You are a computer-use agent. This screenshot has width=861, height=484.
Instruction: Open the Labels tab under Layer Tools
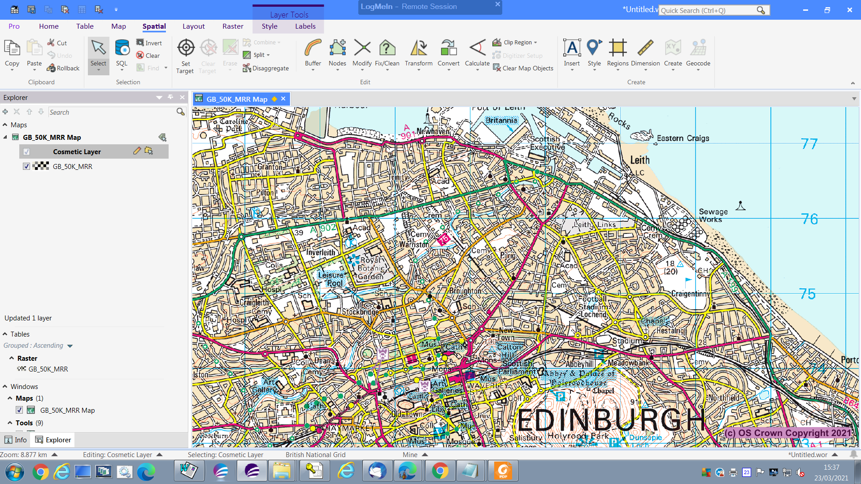pos(305,26)
